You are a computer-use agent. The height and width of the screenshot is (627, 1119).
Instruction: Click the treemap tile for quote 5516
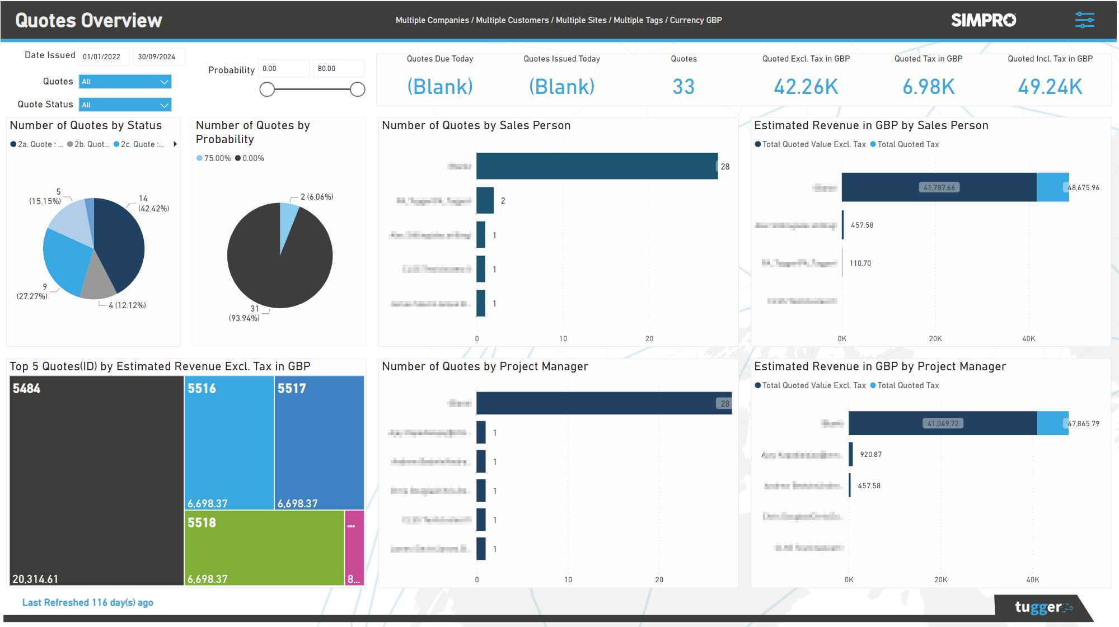click(x=229, y=442)
